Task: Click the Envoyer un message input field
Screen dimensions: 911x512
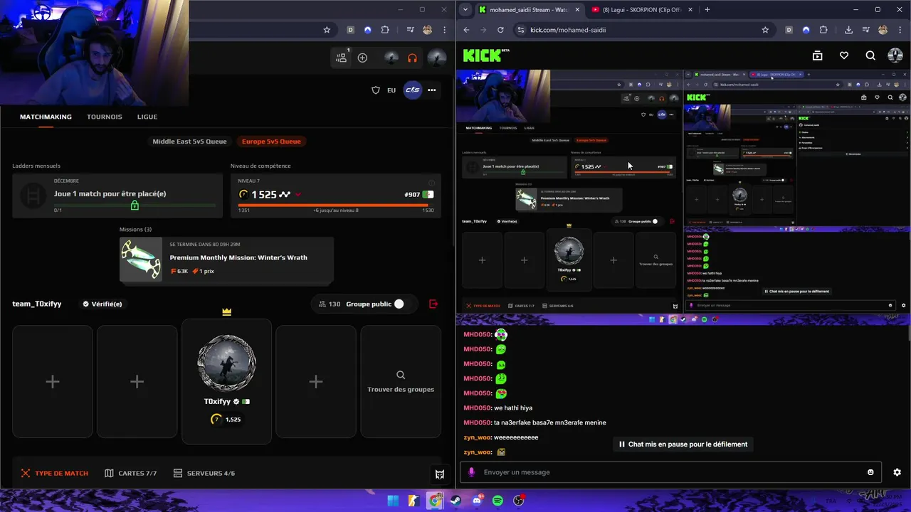Action: click(669, 472)
